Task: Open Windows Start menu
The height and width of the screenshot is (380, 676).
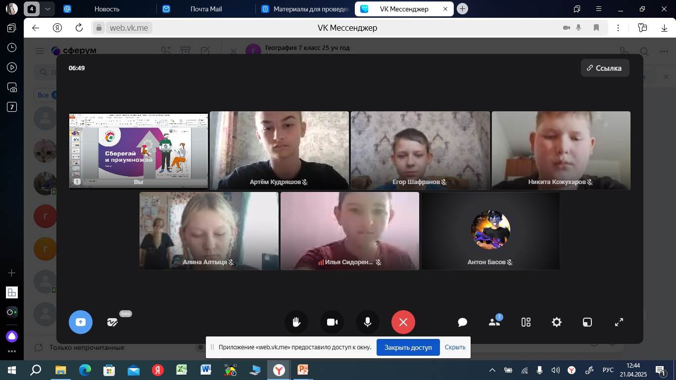Action: [12, 370]
